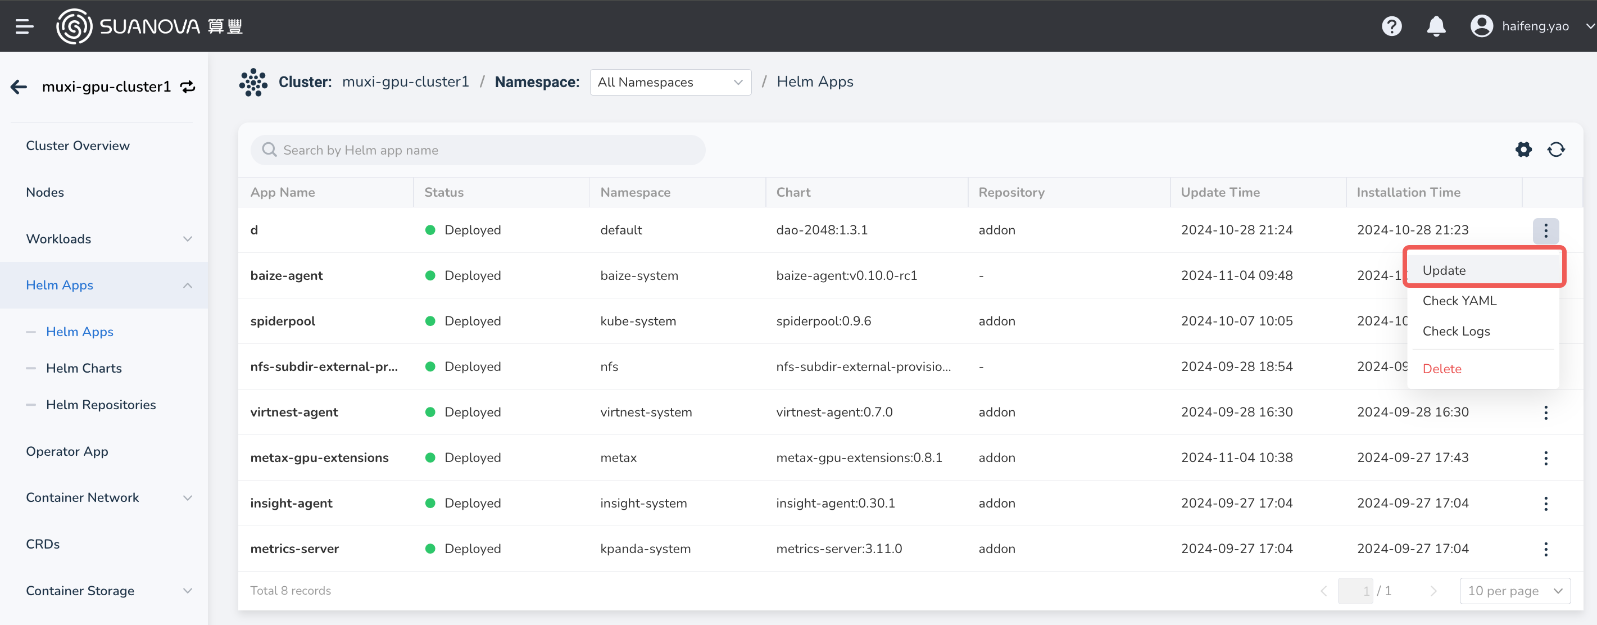This screenshot has width=1597, height=625.
Task: Click the previous page arrow
Action: (1323, 591)
